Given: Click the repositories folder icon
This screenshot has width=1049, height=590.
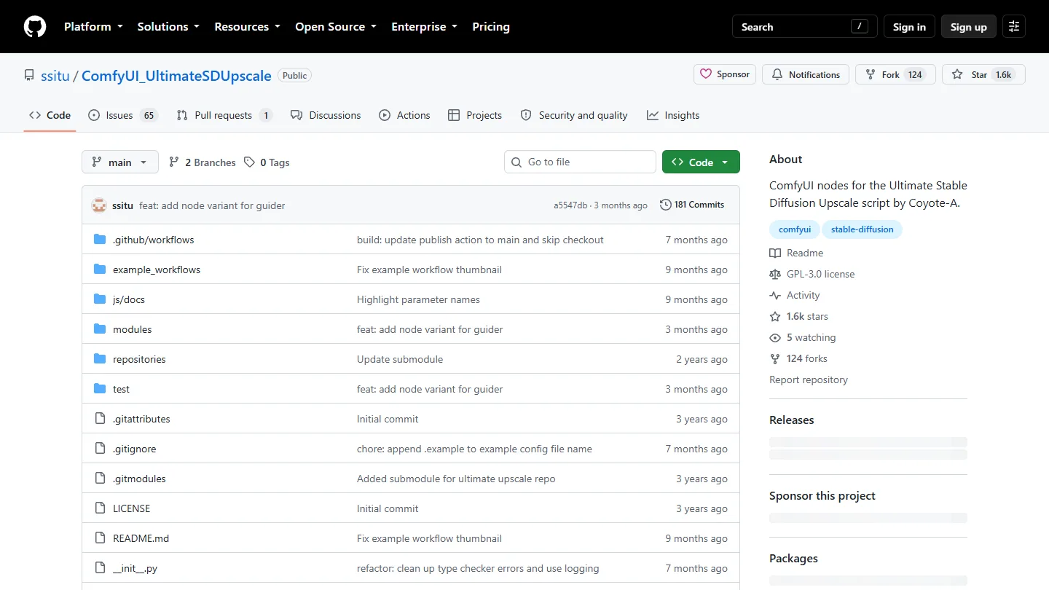Looking at the screenshot, I should point(100,359).
